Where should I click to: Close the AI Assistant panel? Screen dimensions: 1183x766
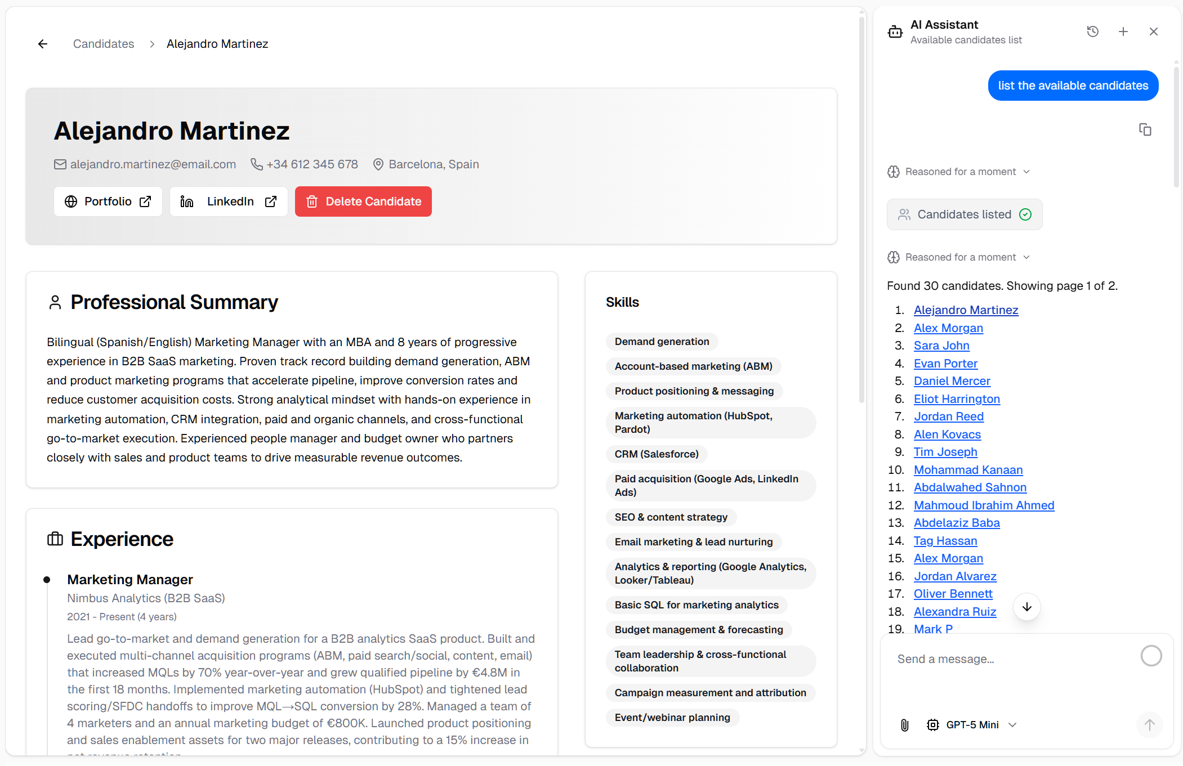[x=1153, y=32]
